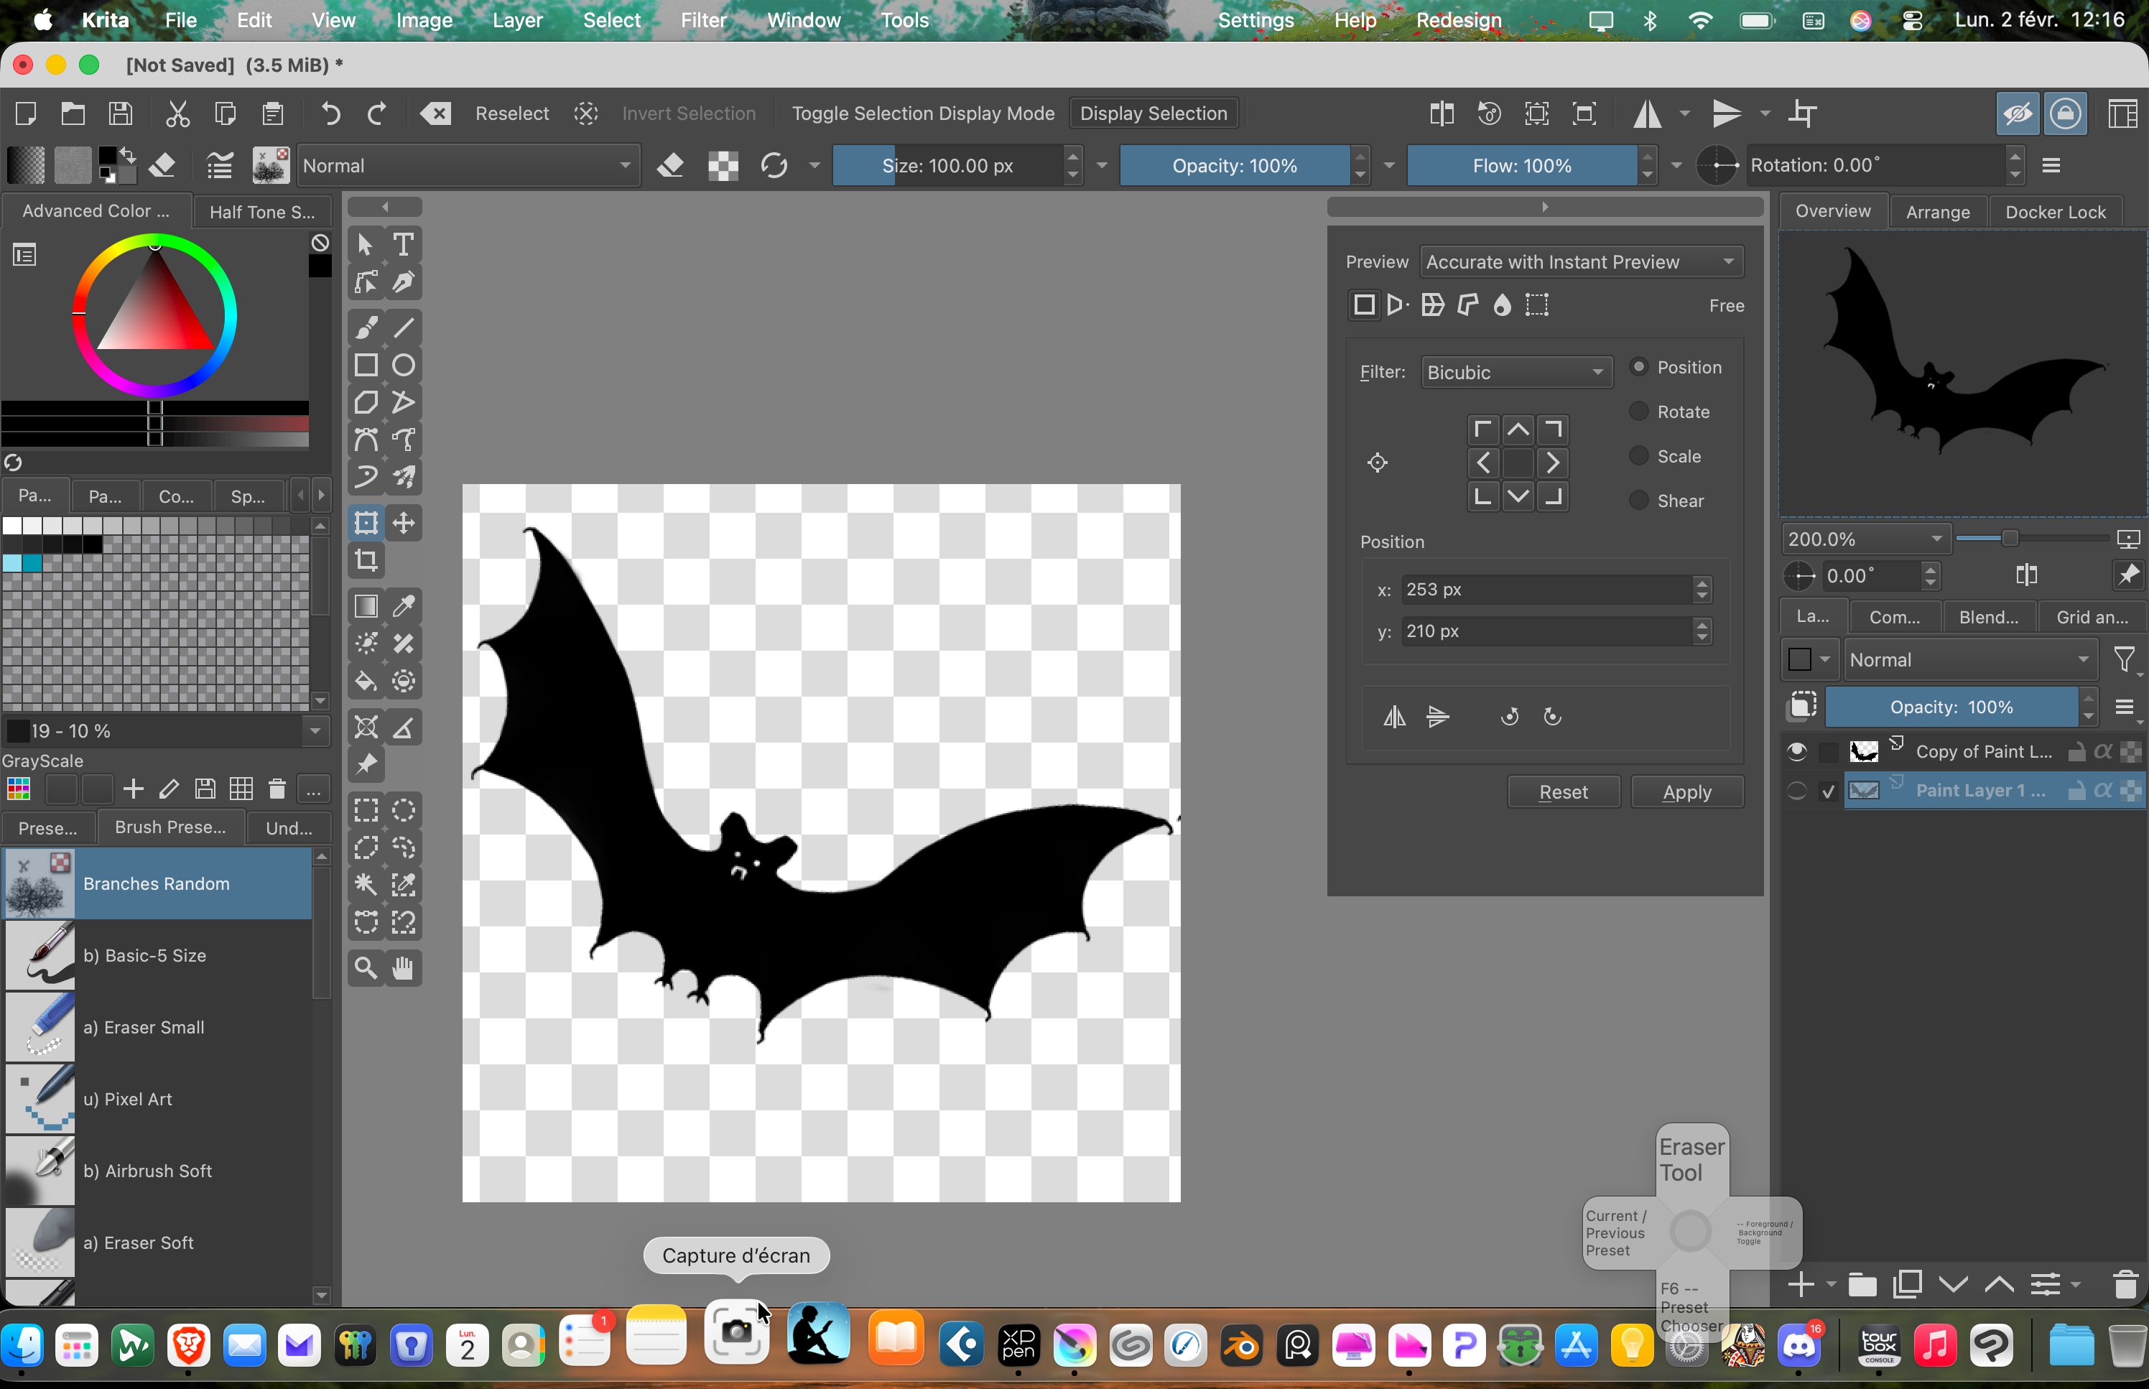
Task: Toggle visibility of Copy of Paint Layer
Action: click(x=1796, y=751)
